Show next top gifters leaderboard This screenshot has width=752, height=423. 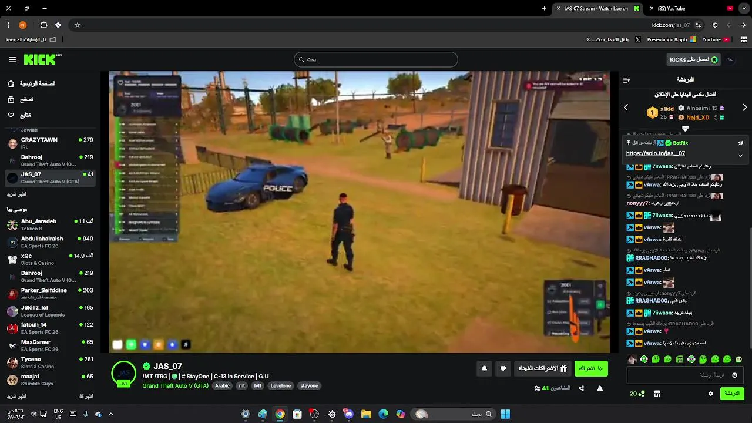click(x=744, y=108)
